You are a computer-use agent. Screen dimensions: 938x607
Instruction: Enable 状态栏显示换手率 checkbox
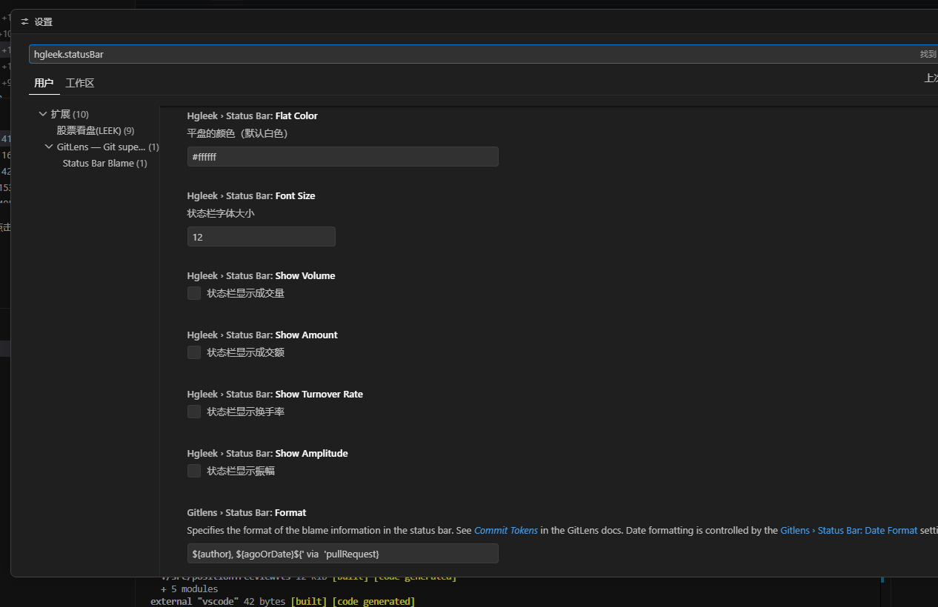tap(194, 412)
